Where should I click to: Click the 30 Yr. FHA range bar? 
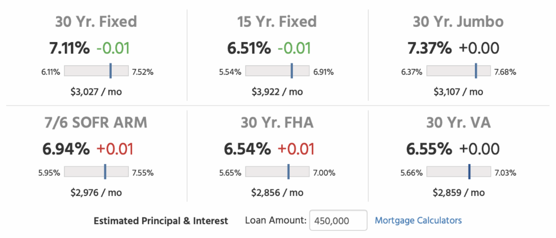[277, 172]
